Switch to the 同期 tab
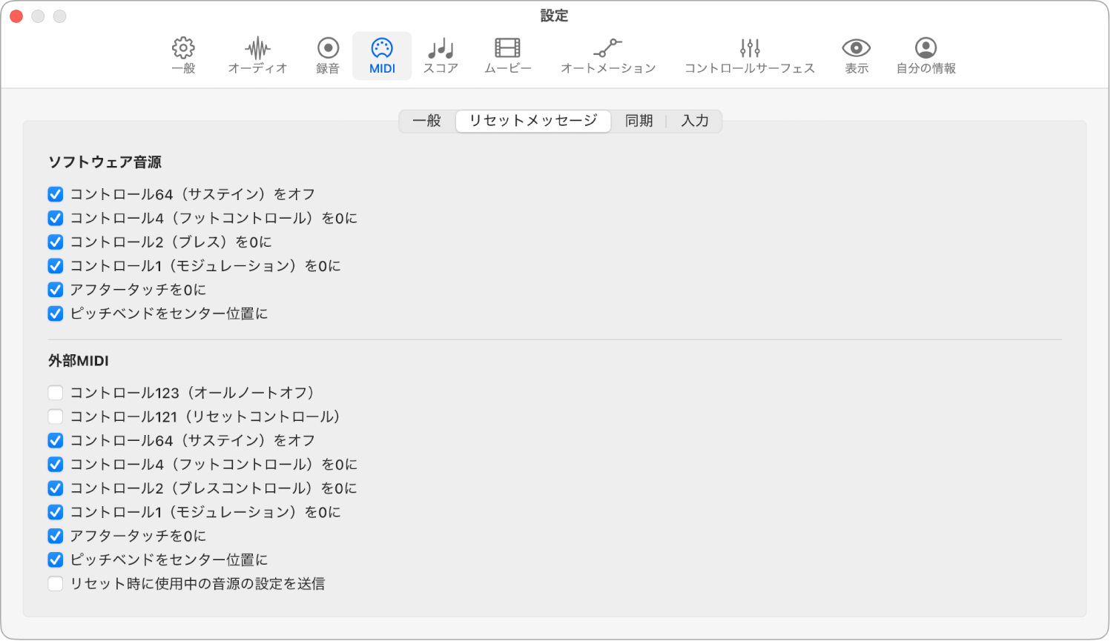1111x641 pixels. (639, 121)
